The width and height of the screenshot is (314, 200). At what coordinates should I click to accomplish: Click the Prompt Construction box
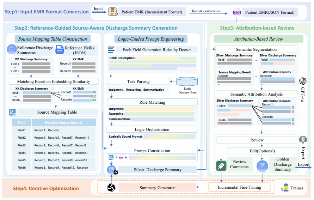pyautogui.click(x=152, y=151)
